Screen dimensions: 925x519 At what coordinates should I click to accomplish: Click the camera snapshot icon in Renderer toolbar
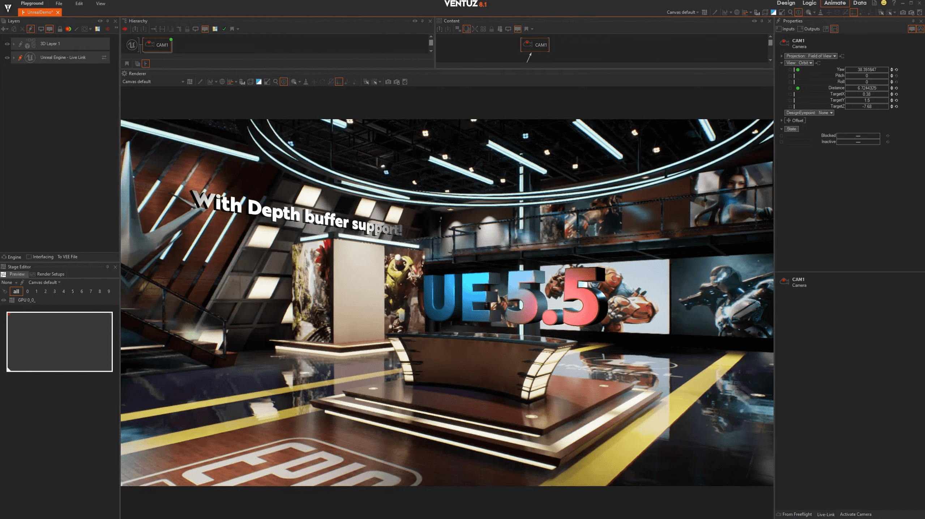click(388, 82)
